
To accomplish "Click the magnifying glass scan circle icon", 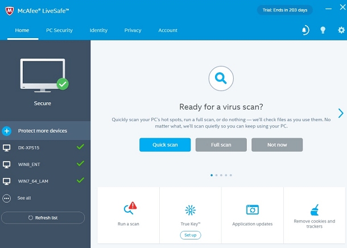I will [x=221, y=78].
